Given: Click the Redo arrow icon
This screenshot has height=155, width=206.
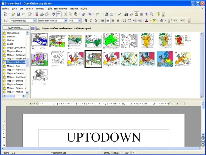Looking at the screenshot, I should (x=97, y=14).
